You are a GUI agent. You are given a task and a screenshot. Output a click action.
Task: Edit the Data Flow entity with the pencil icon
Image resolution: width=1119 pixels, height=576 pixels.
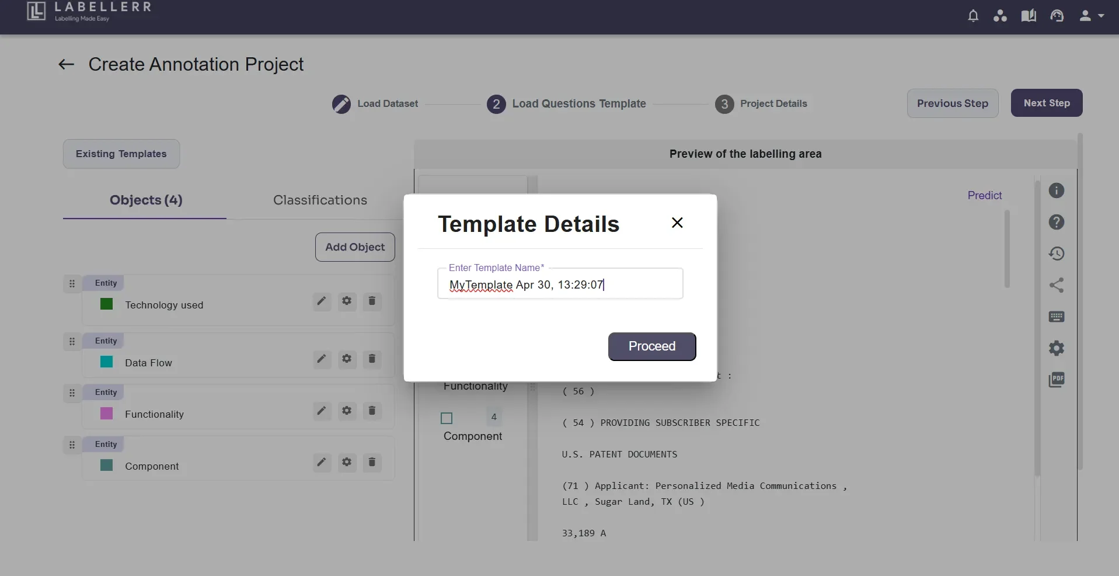point(322,359)
